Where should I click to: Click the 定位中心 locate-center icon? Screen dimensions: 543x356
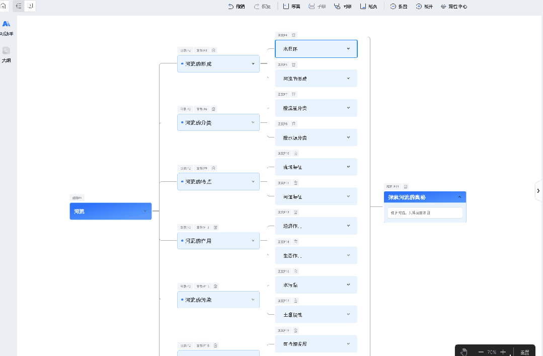443,7
